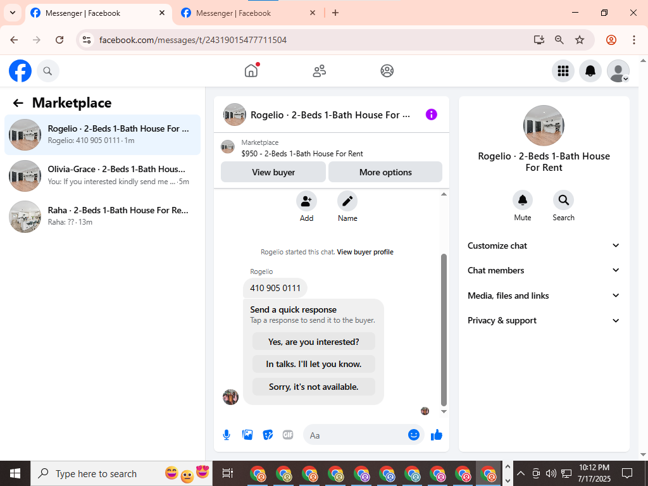Click the address bar URL
This screenshot has height=486, width=648.
193,40
